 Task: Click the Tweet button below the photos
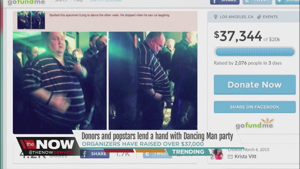[157, 154]
